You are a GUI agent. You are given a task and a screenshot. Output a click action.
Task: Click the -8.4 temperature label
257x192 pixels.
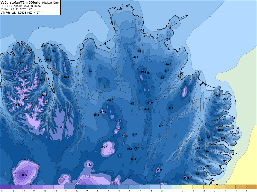pyautogui.click(x=57, y=74)
